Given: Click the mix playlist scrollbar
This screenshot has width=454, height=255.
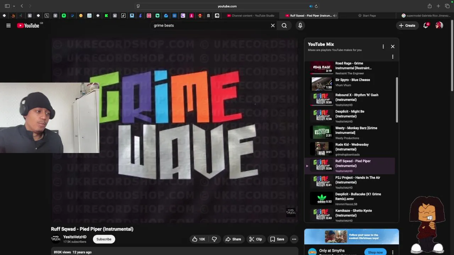Looking at the screenshot, I should [397, 100].
